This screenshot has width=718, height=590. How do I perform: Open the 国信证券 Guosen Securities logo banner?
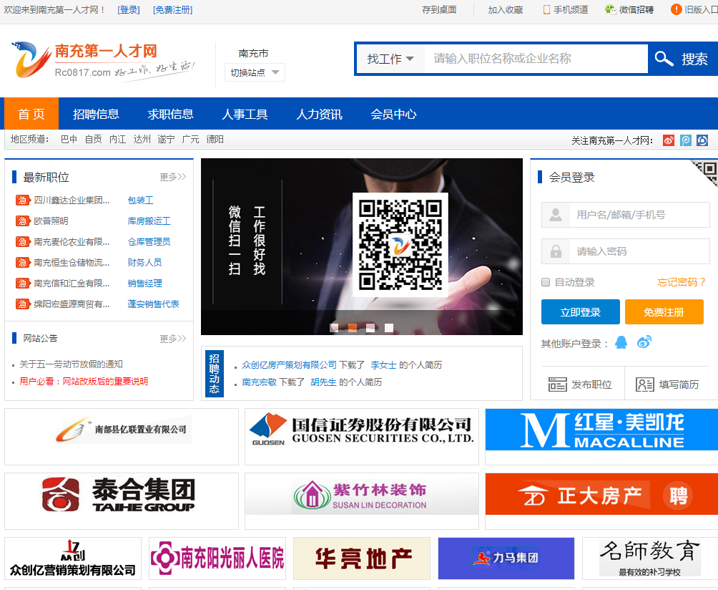click(x=362, y=437)
